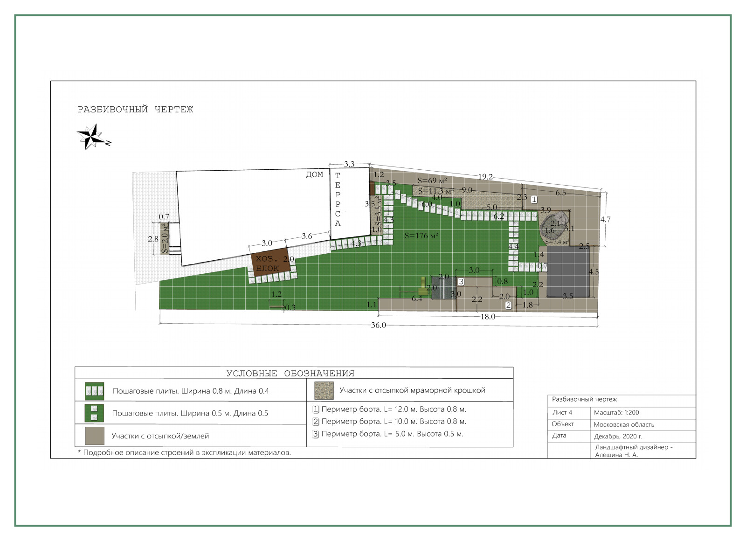Select the 0.8 m stepping slabs legend icon
746x541 pixels.
pyautogui.click(x=94, y=391)
